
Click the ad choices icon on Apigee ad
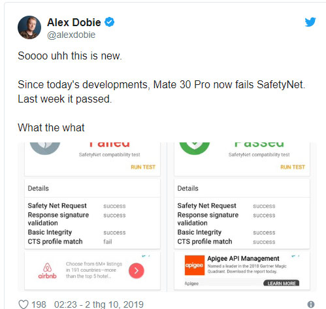tap(295, 256)
